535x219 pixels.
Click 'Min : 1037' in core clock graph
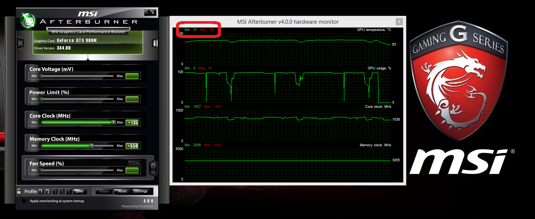(193, 107)
